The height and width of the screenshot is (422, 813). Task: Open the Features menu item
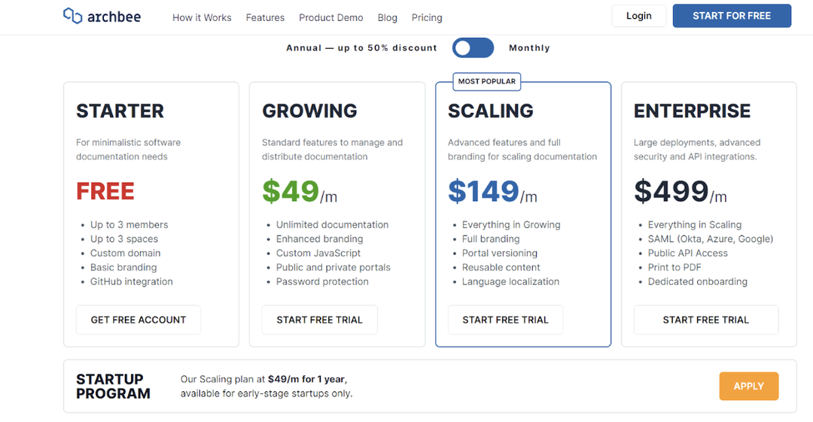[x=265, y=17]
